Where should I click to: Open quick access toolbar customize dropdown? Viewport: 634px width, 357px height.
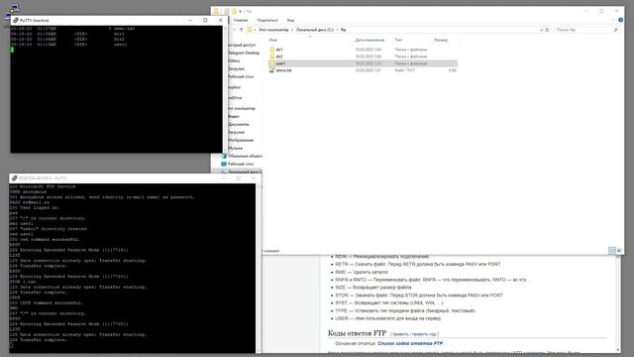tap(240, 11)
